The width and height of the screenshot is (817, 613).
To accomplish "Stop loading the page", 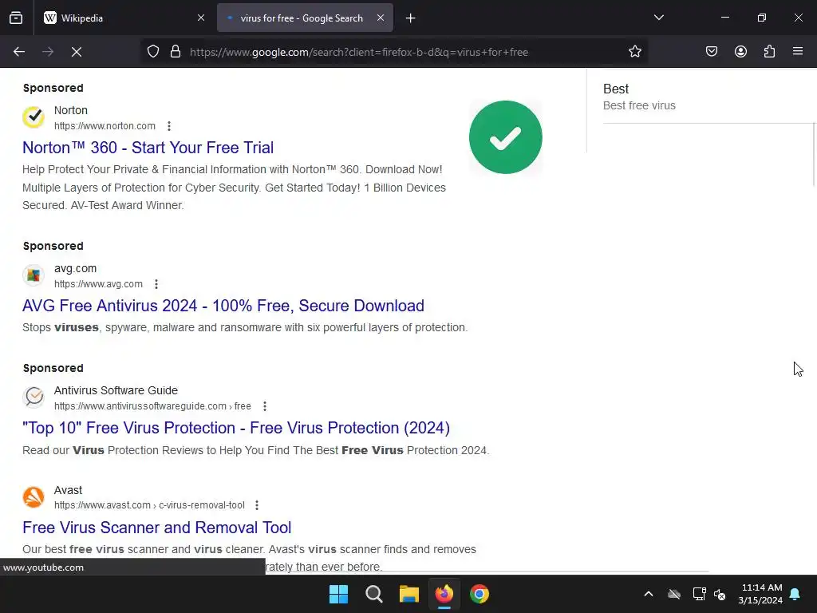I will pos(77,52).
